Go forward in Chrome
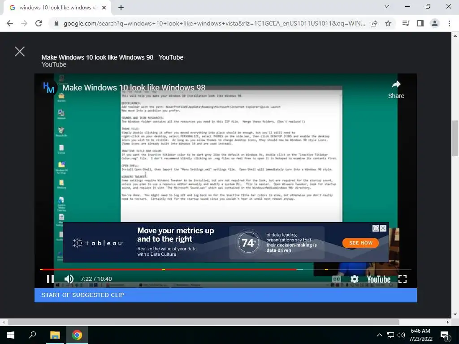Image resolution: width=459 pixels, height=344 pixels. click(24, 23)
